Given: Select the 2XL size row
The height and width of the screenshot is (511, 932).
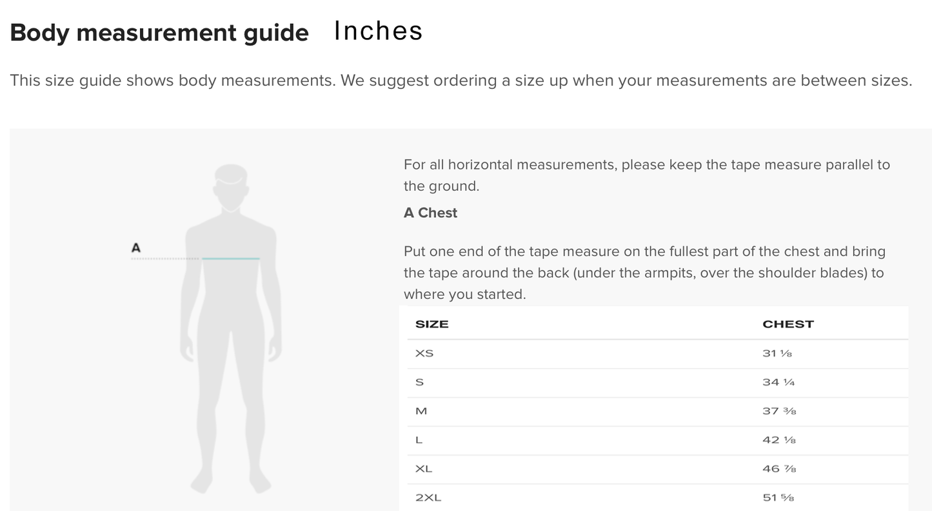Looking at the screenshot, I should [x=657, y=497].
